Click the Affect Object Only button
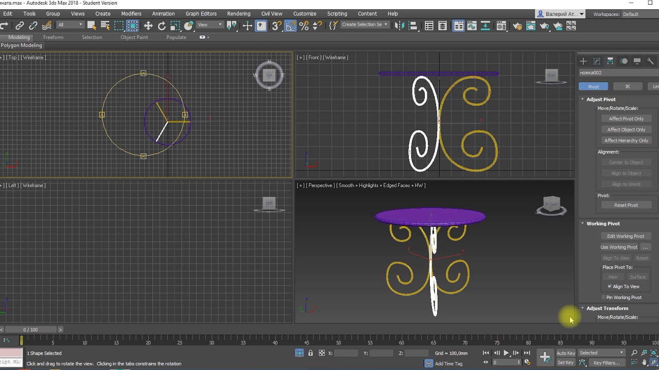The image size is (659, 370). (x=626, y=129)
